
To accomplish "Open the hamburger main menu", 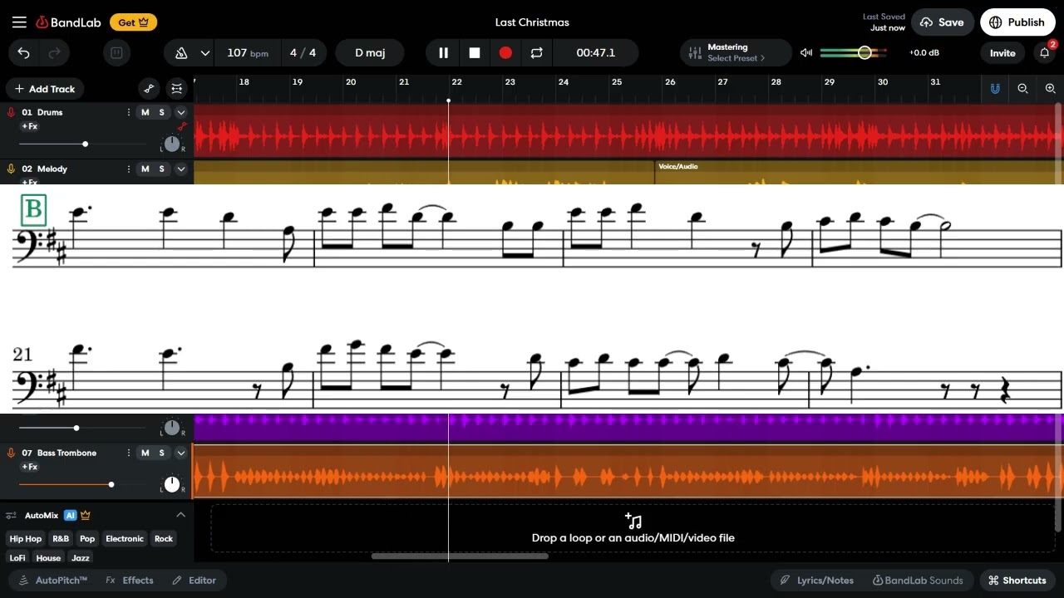I will pos(19,22).
